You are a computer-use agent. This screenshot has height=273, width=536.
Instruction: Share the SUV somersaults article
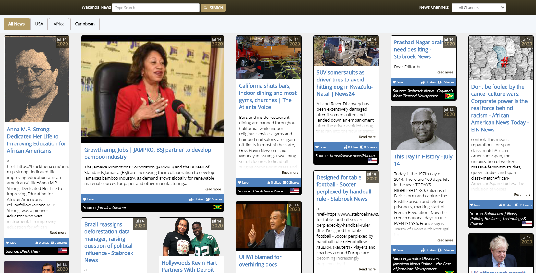pos(368,147)
